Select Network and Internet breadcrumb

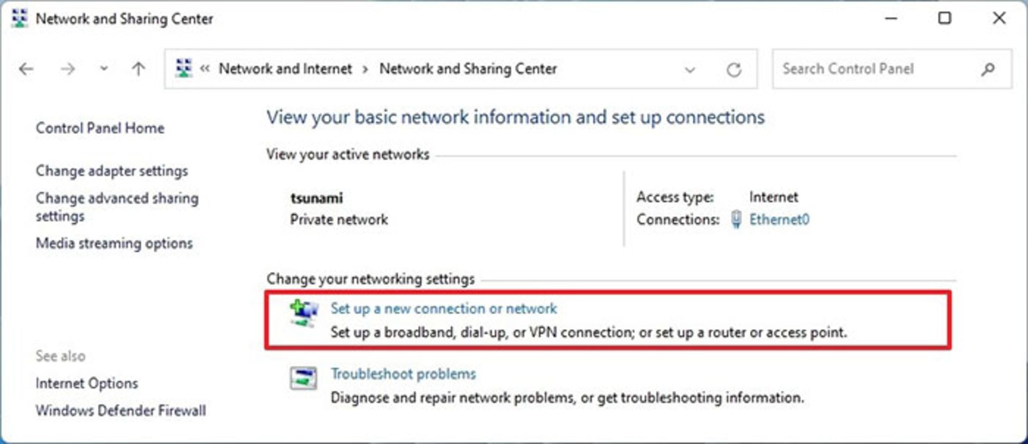pos(285,69)
